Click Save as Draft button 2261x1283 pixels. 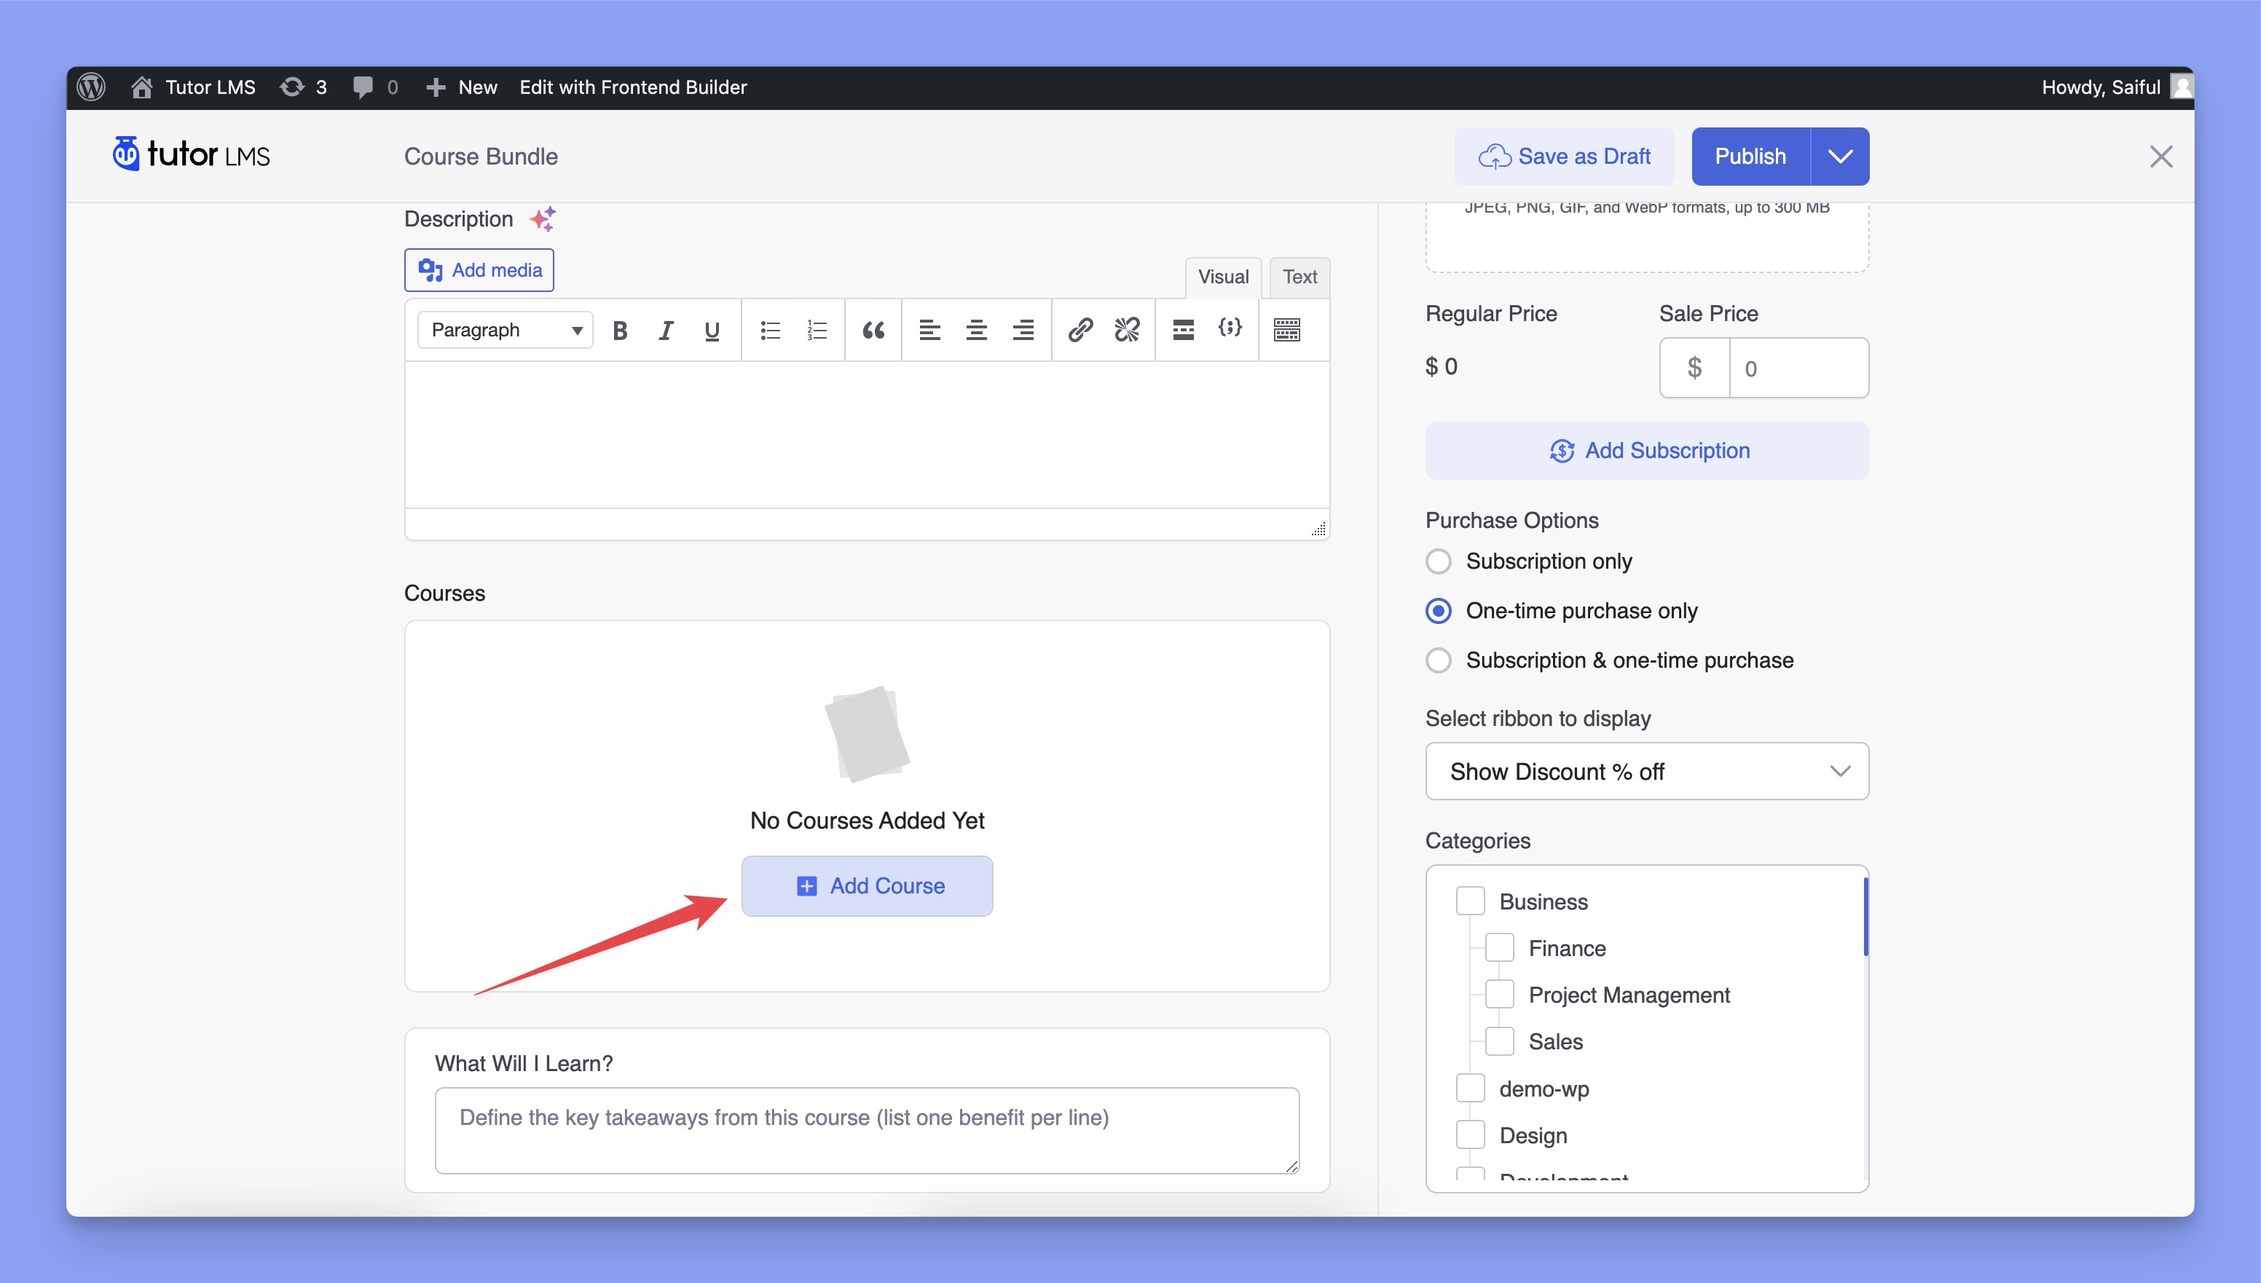click(x=1564, y=156)
